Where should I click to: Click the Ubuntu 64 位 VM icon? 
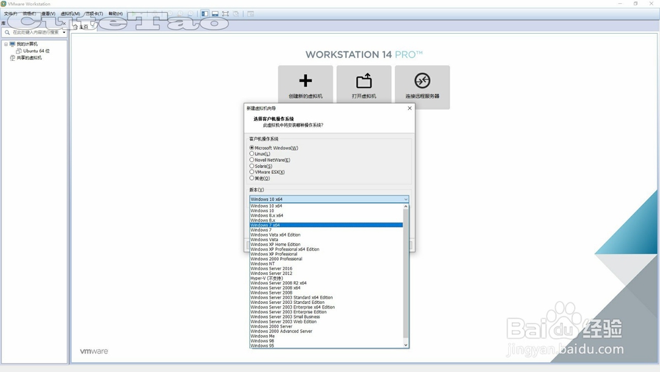click(x=18, y=51)
